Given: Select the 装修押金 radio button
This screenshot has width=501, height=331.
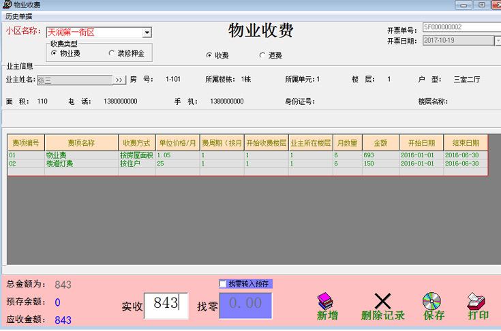Looking at the screenshot, I should click(112, 53).
